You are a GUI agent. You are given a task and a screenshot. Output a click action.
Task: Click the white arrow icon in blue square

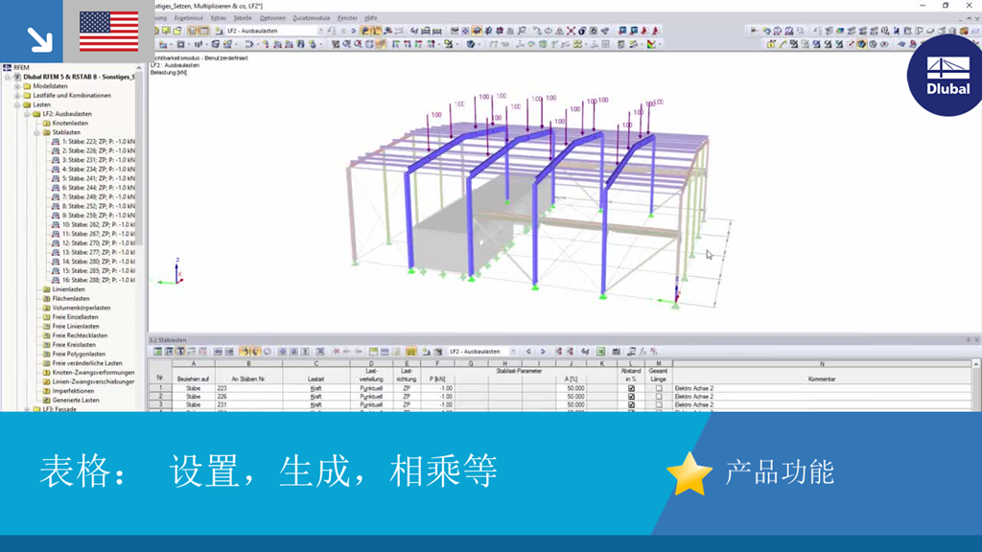[39, 39]
